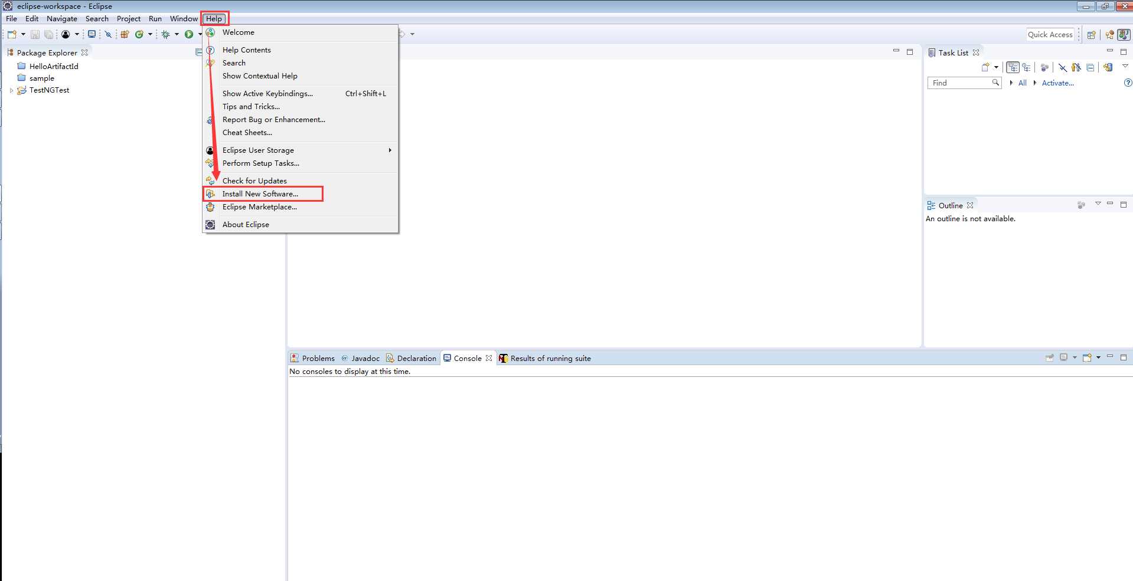
Task: Click the New wizard toolbar icon
Action: [x=12, y=34]
